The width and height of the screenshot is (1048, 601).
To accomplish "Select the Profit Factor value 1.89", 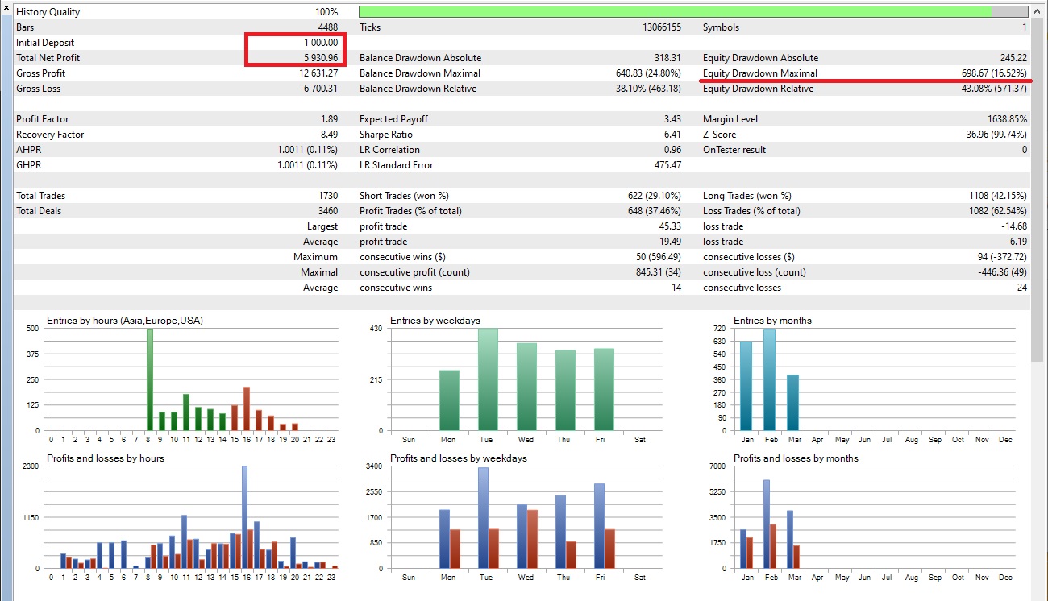I will (329, 119).
